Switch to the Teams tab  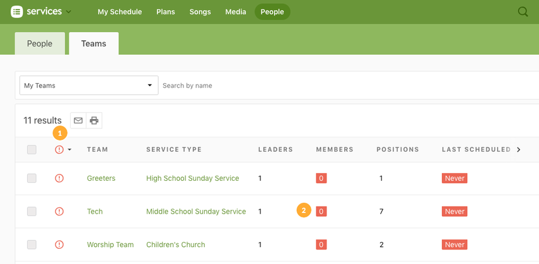click(94, 43)
